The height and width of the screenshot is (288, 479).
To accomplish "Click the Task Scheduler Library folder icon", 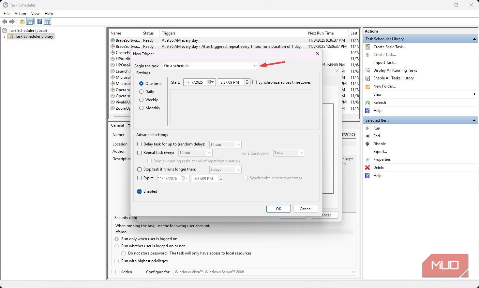I will tap(11, 36).
